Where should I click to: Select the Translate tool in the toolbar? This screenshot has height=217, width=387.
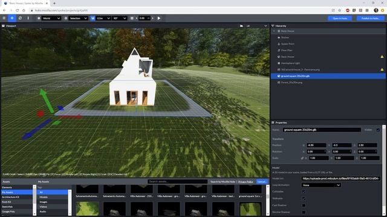pyautogui.click(x=12, y=18)
